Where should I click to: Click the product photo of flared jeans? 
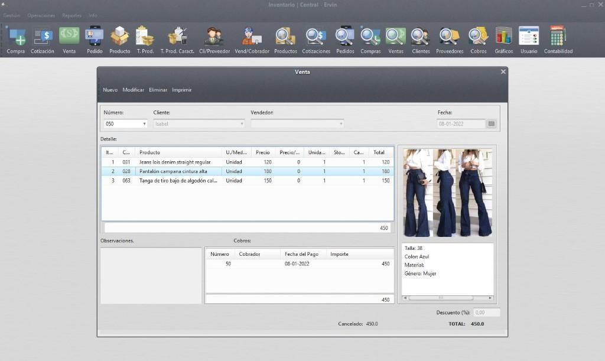pyautogui.click(x=448, y=193)
